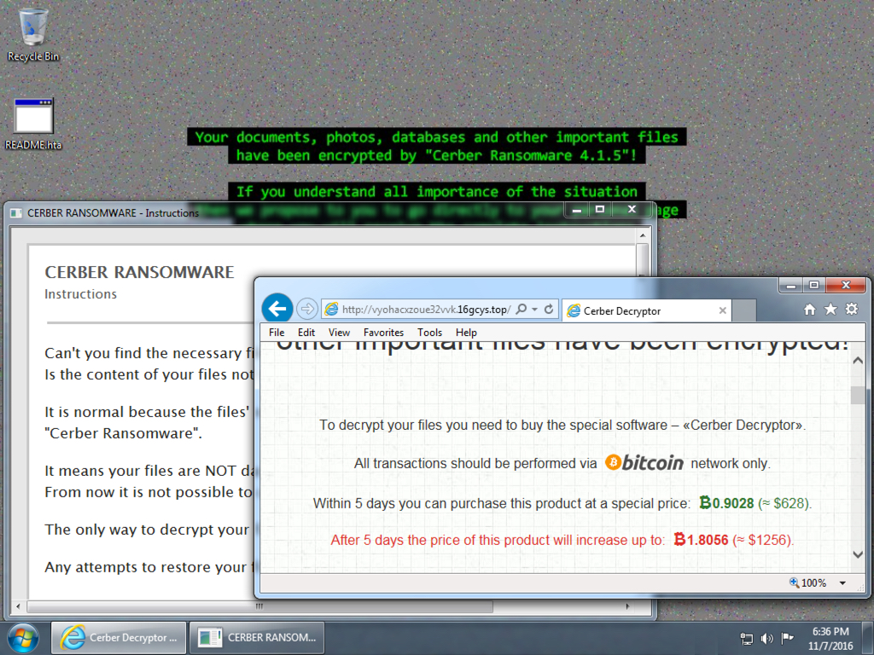
Task: Click the bitcoin logo on the page
Action: point(644,463)
